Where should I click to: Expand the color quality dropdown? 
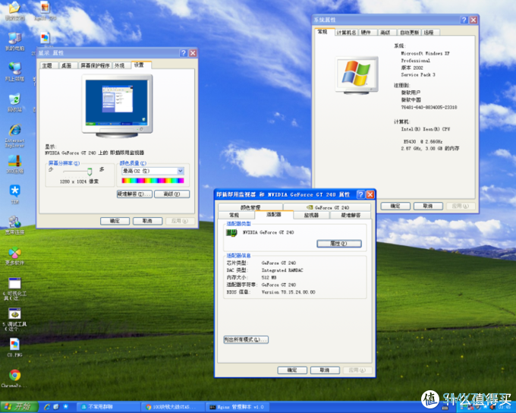[x=181, y=171]
